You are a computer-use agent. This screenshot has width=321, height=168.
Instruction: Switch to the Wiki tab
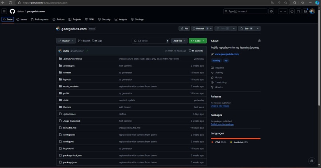pos(90,20)
